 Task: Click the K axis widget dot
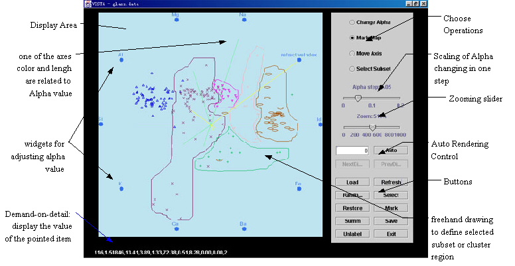(121, 189)
